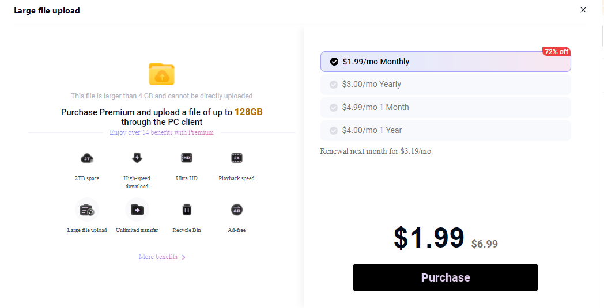Click the Large file upload icon

click(x=86, y=210)
